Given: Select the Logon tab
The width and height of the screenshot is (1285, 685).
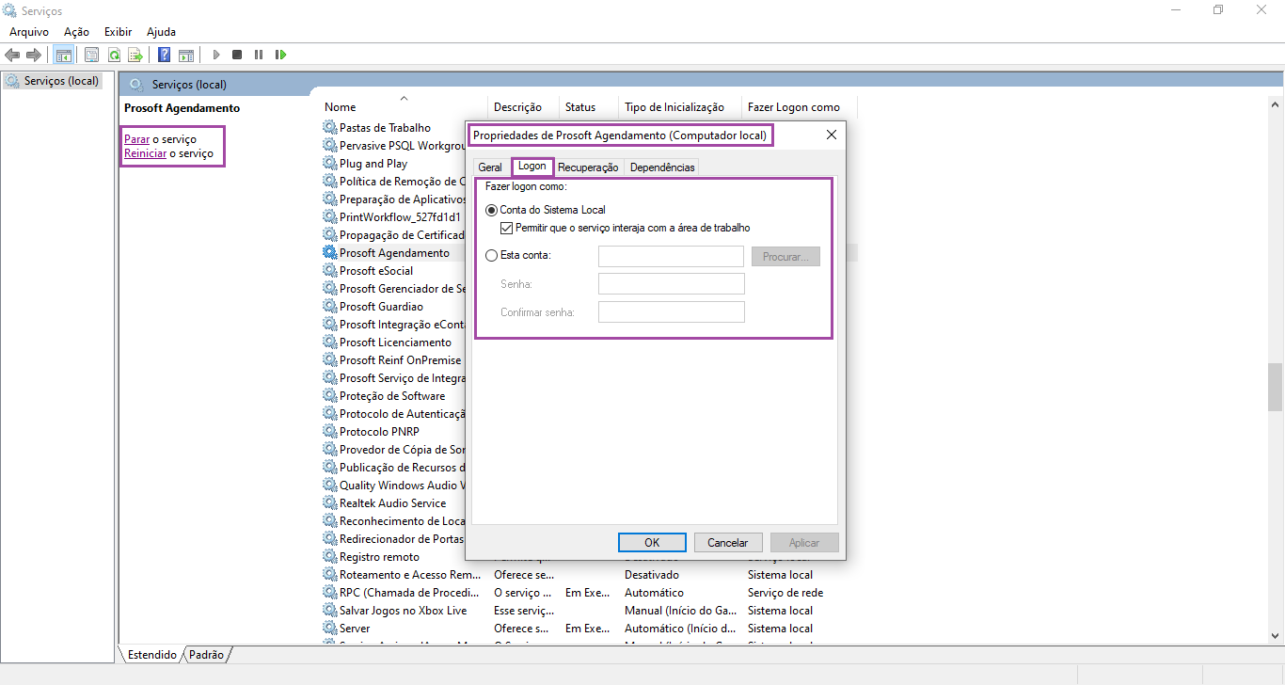Looking at the screenshot, I should [x=531, y=166].
